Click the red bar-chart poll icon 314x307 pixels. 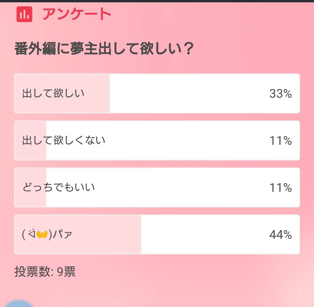(x=24, y=14)
